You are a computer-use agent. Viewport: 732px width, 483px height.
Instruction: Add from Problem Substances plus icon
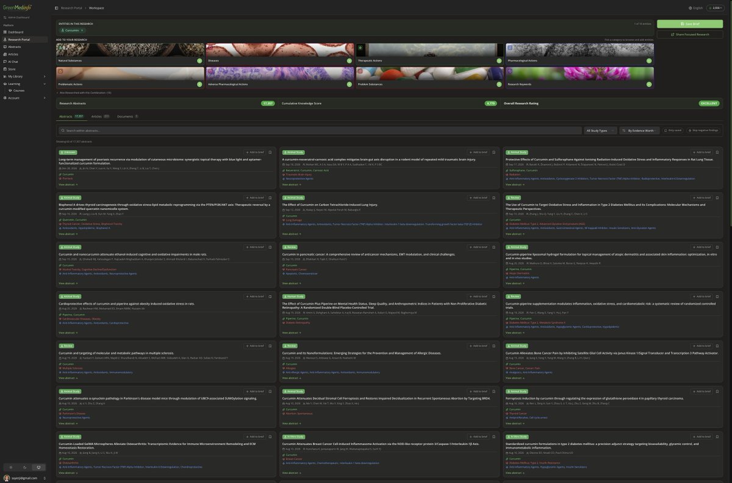(499, 84)
